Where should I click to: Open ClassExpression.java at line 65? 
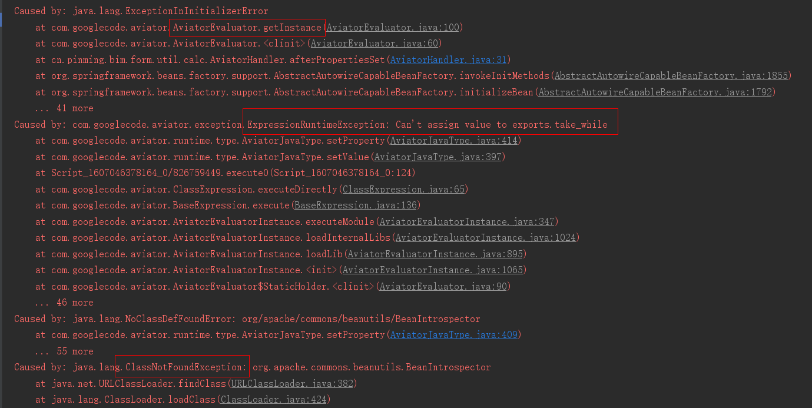[403, 189]
